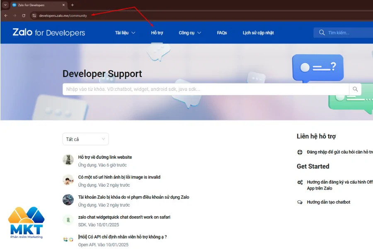373x249 pixels.
Task: Open post Tài khoản Zalo bị khóa
Action: [134, 197]
